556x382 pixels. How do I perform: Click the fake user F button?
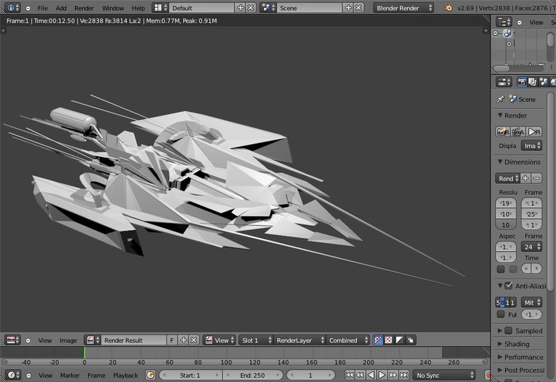click(172, 340)
